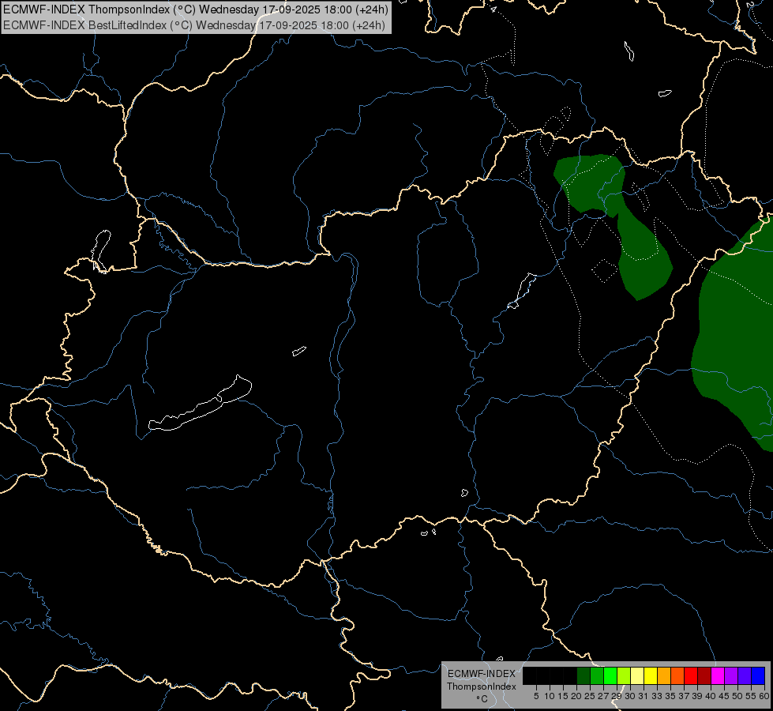Click the legend 'ECMWF-INDEX' label
The height and width of the screenshot is (711, 773).
[x=481, y=674]
